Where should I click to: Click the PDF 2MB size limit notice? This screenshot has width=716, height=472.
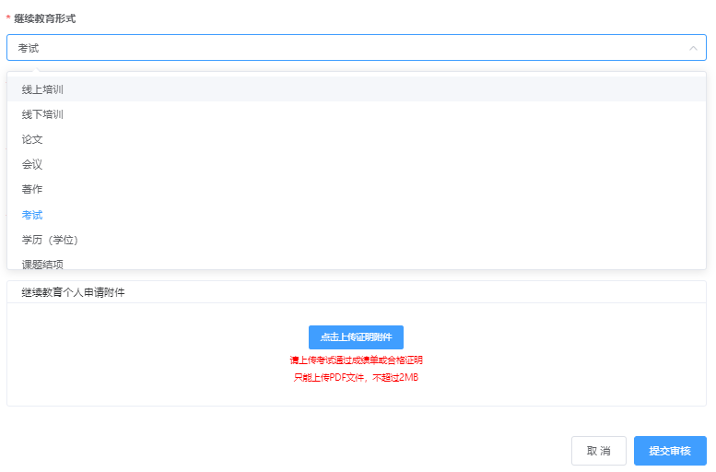356,378
